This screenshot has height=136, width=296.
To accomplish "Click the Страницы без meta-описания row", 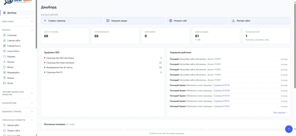I will click(x=103, y=63).
